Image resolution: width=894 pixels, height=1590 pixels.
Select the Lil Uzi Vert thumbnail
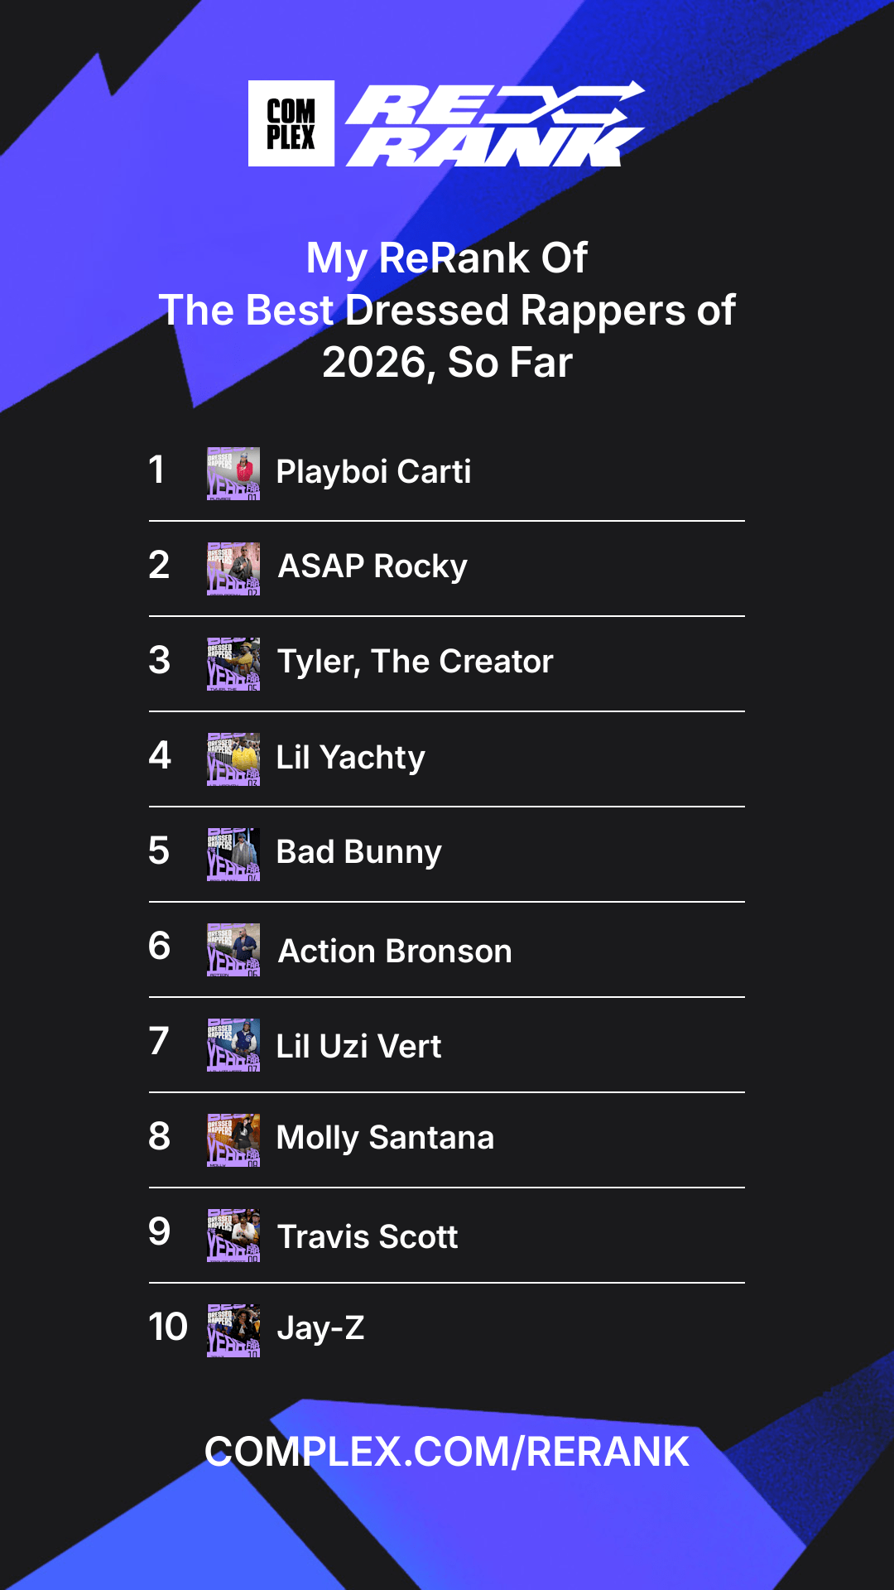(233, 1045)
